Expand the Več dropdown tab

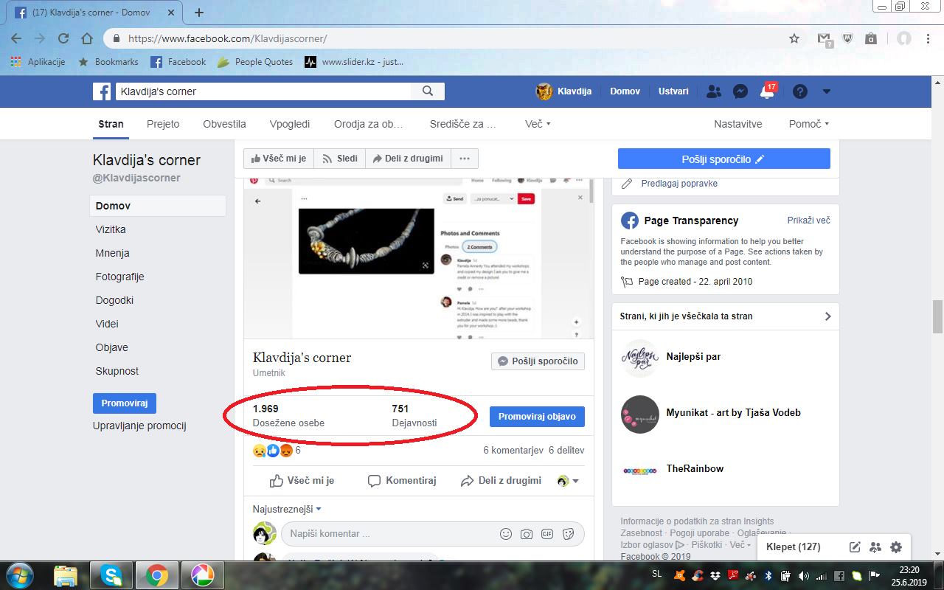point(538,124)
